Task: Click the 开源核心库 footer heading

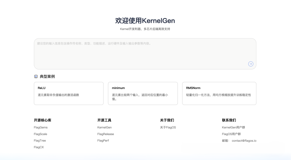Action: tap(43, 120)
